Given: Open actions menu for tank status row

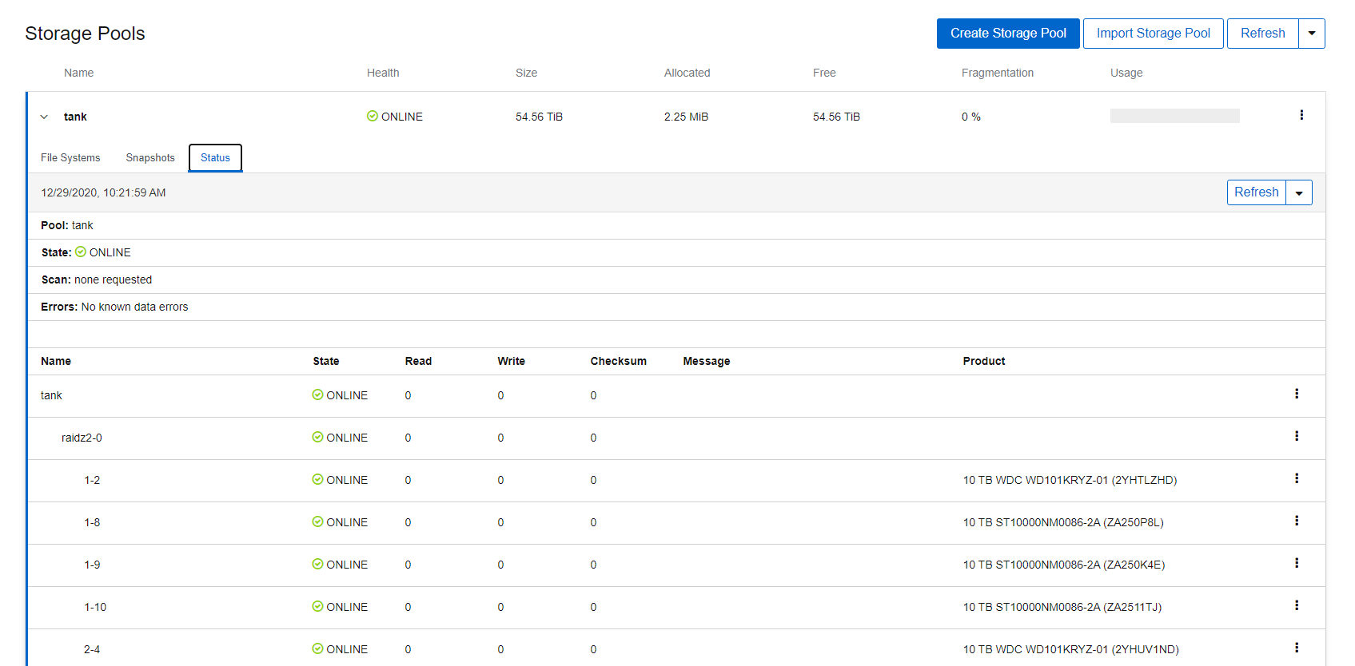Looking at the screenshot, I should coord(1297,394).
